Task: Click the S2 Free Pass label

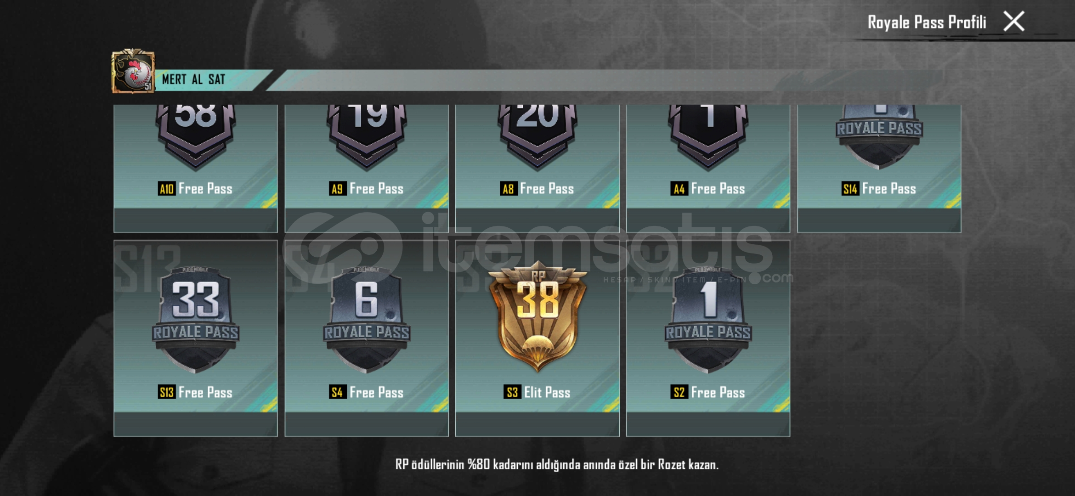Action: (708, 392)
